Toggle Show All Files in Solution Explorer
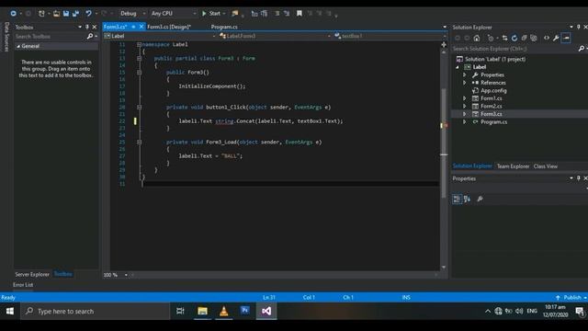588x331 pixels. 534,39
